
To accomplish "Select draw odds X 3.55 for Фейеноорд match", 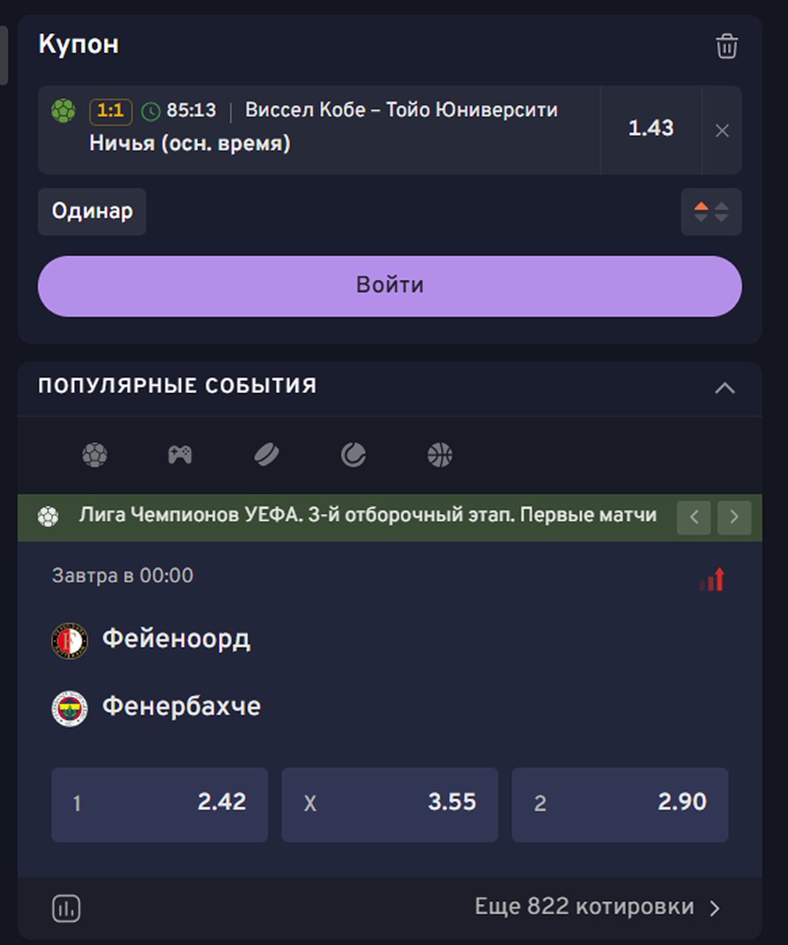I will 390,805.
